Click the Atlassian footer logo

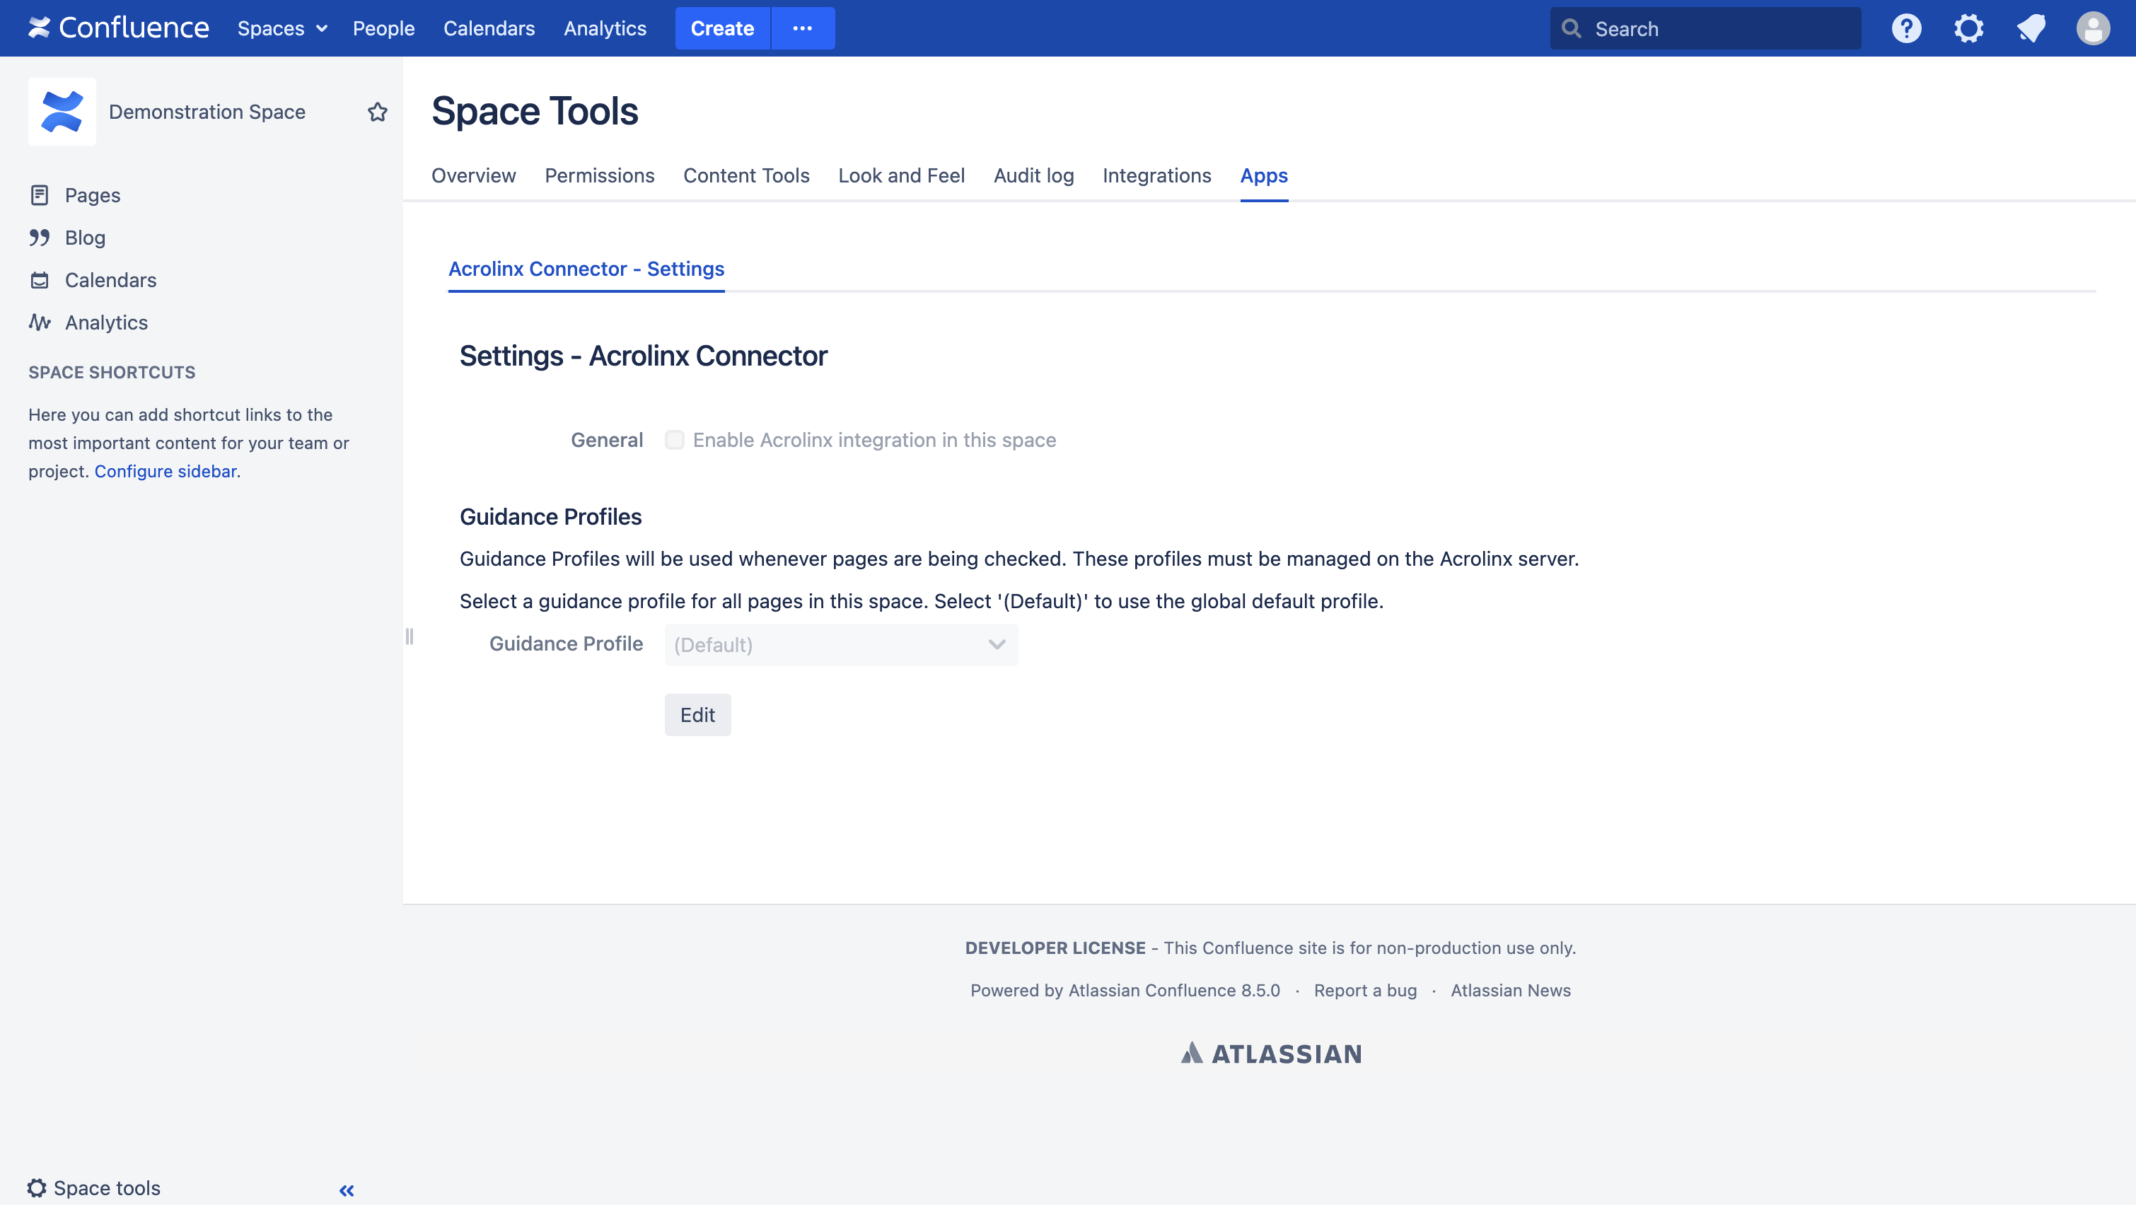point(1271,1053)
